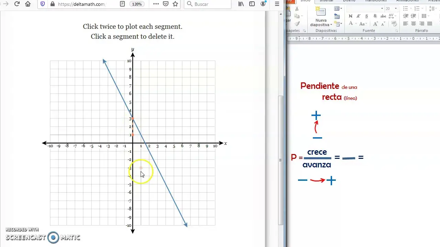Toggle strikethrough abc in PowerPoint
Image resolution: width=440 pixels, height=247 pixels.
383,16
